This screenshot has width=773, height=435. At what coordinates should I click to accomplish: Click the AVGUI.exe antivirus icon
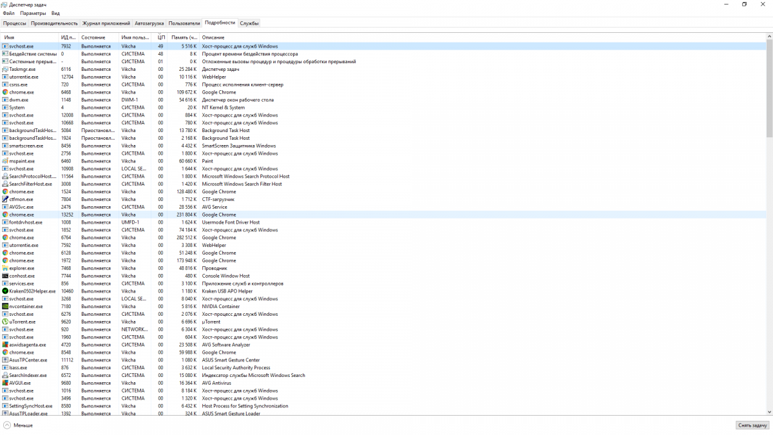pyautogui.click(x=5, y=383)
